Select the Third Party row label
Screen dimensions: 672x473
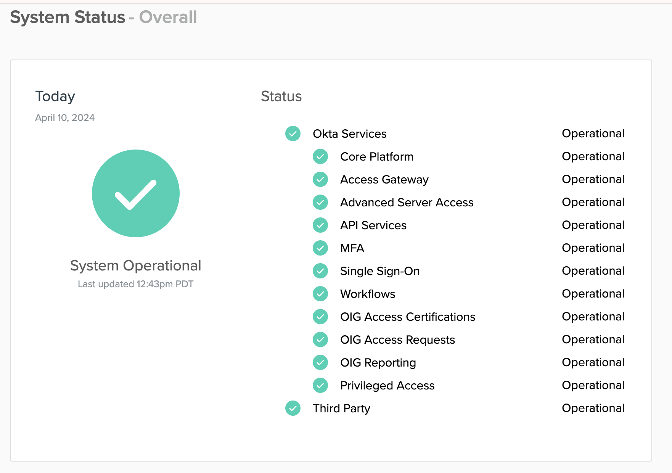341,409
